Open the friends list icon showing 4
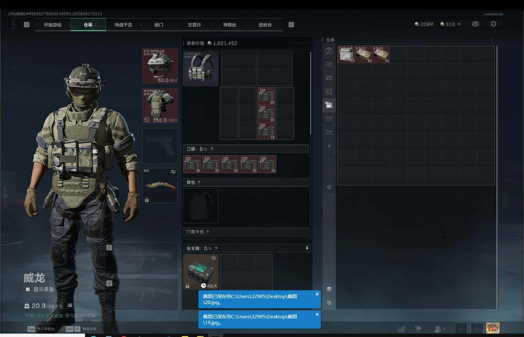This screenshot has width=524, height=337. [440, 329]
